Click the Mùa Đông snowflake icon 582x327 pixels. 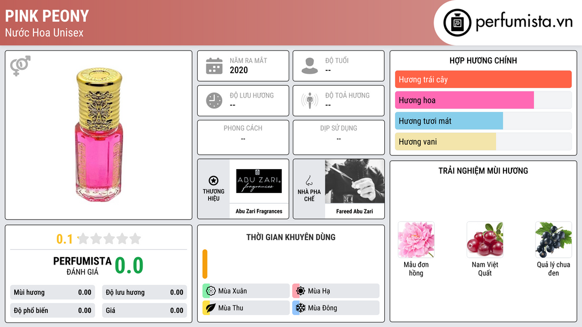[301, 308]
